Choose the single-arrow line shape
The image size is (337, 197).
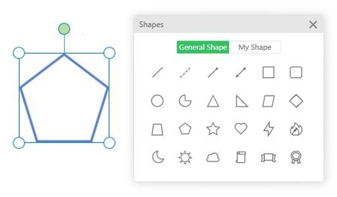point(213,73)
